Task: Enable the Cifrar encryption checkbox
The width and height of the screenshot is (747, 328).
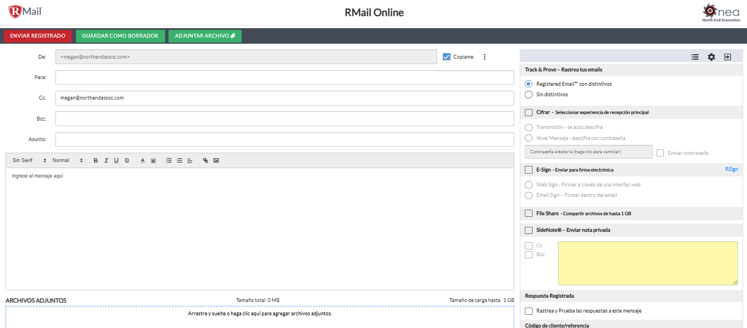Action: [529, 112]
